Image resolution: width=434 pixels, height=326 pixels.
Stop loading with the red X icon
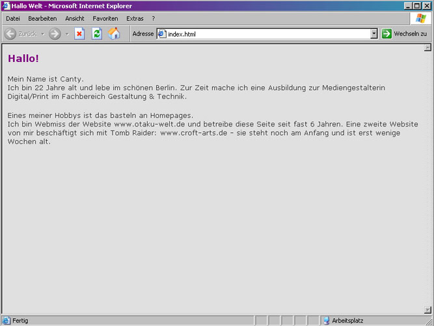(79, 34)
